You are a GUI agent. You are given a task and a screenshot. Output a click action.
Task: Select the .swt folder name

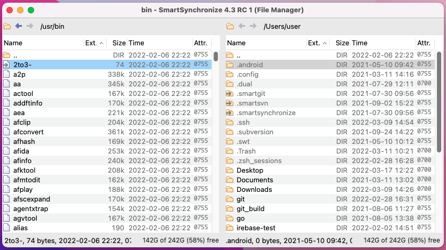click(243, 142)
